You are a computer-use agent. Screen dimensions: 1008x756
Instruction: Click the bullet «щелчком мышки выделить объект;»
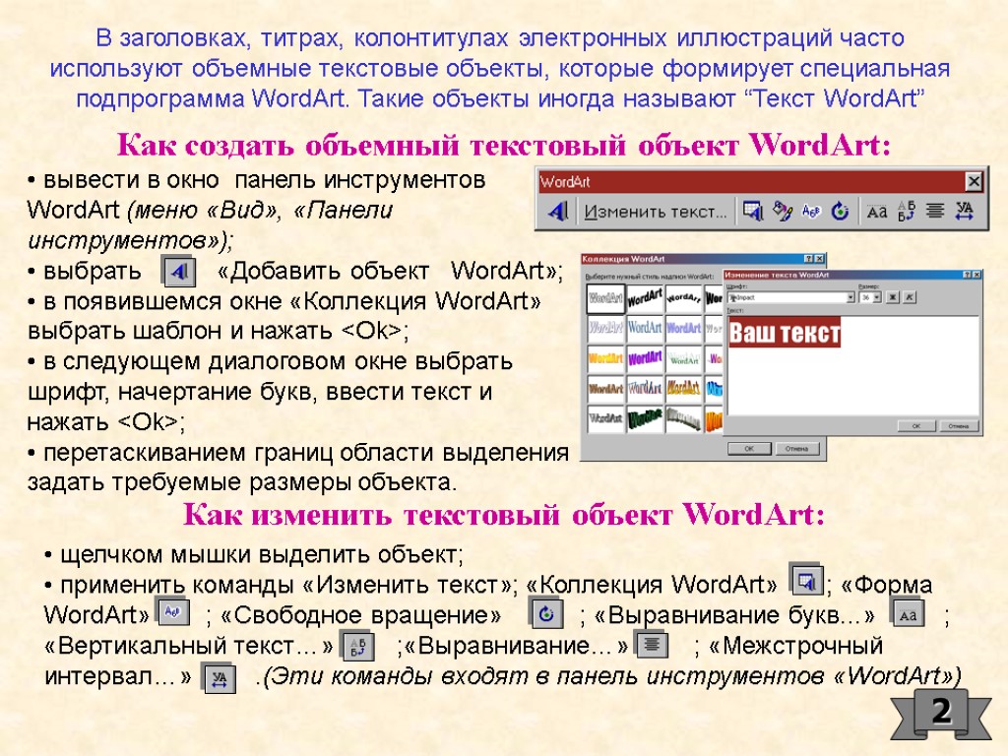(254, 554)
